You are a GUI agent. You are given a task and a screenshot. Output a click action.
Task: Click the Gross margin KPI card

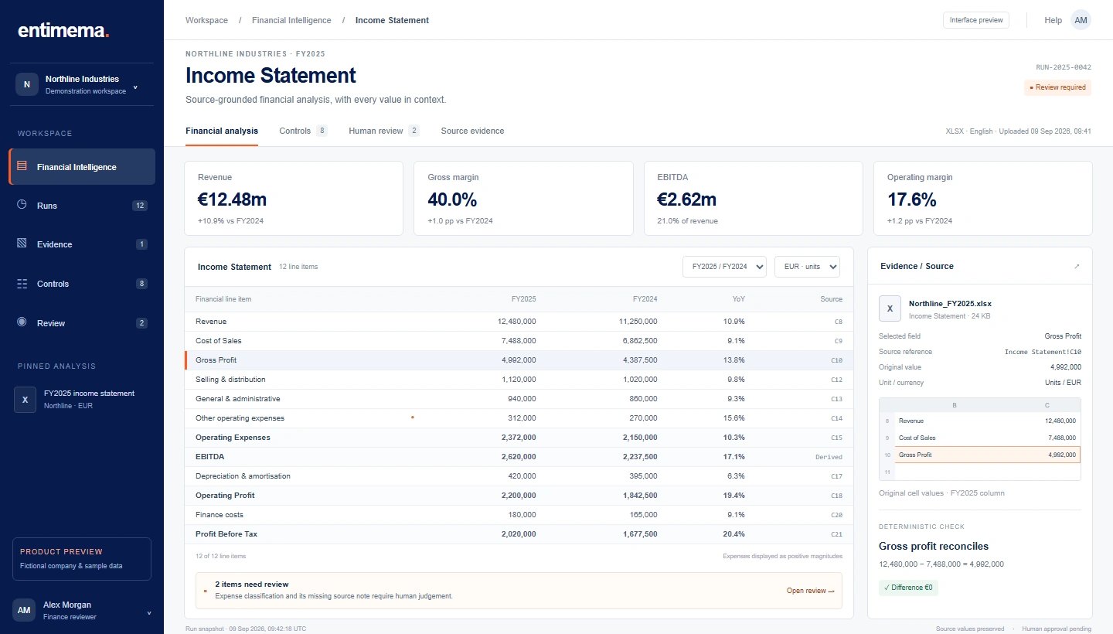[523, 198]
